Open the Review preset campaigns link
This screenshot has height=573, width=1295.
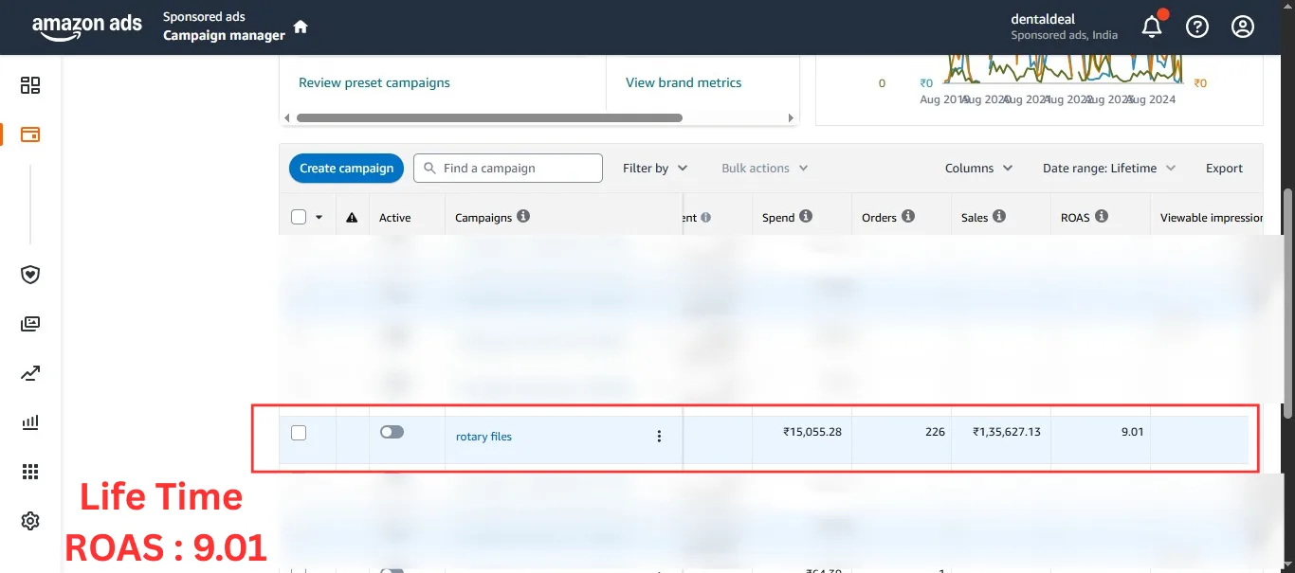[374, 82]
